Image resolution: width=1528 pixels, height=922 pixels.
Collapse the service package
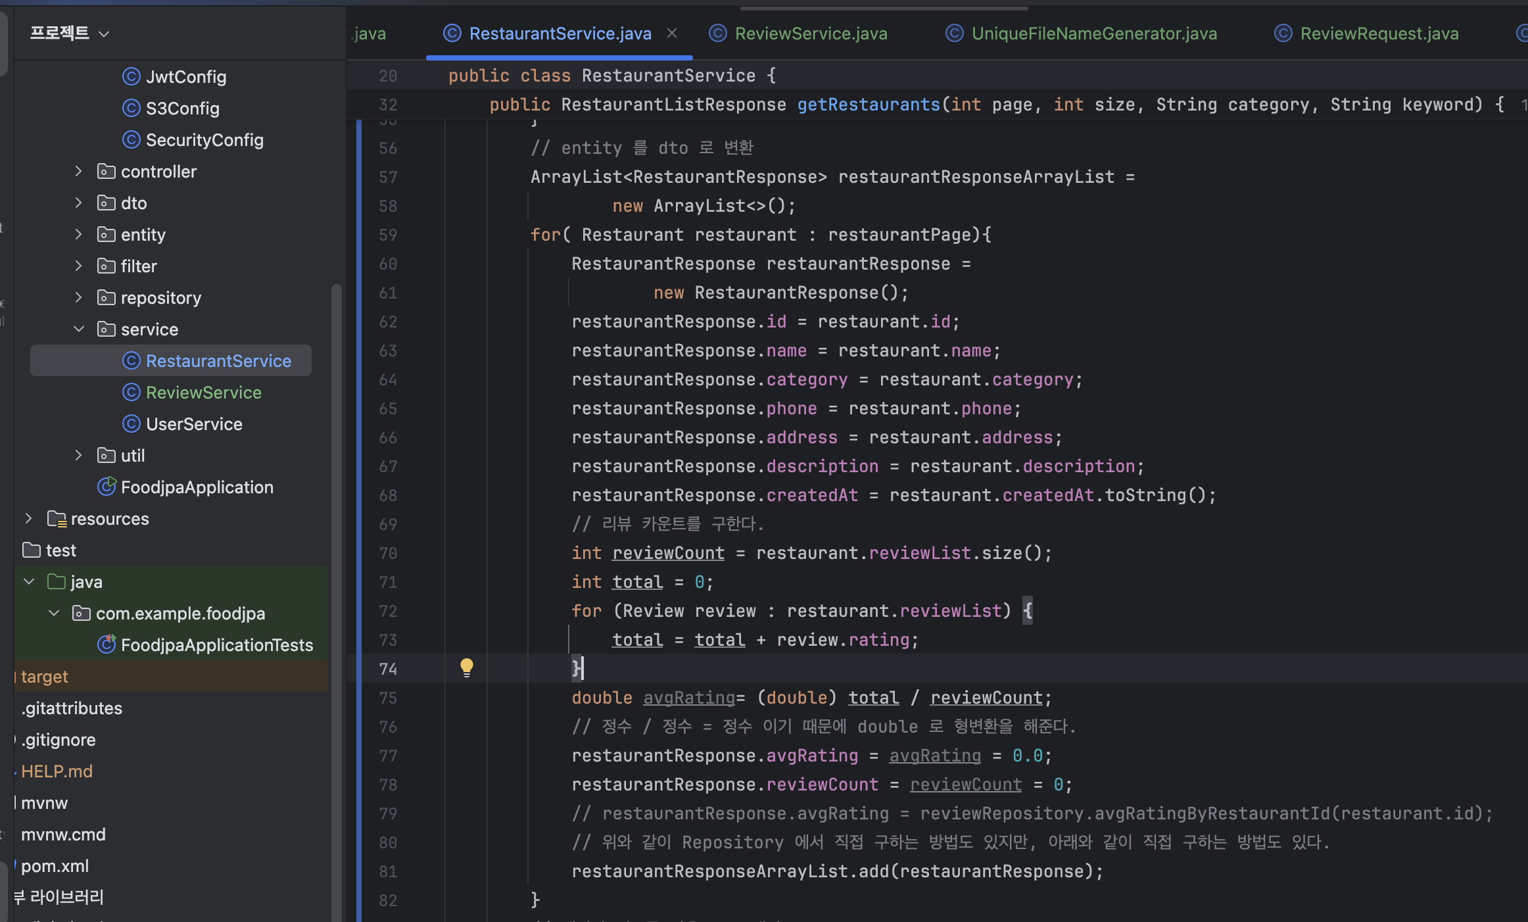78,329
